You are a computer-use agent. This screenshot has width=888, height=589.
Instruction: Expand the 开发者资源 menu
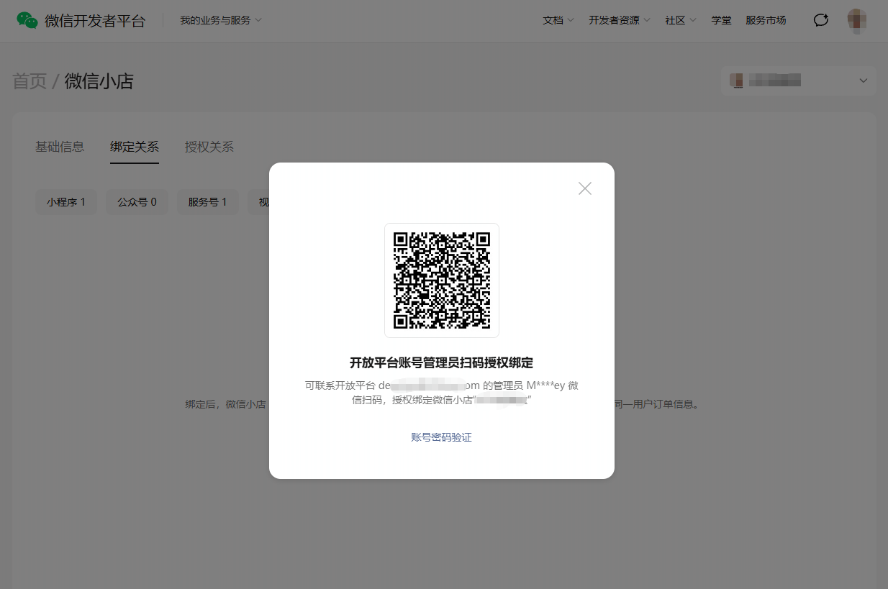tap(620, 20)
